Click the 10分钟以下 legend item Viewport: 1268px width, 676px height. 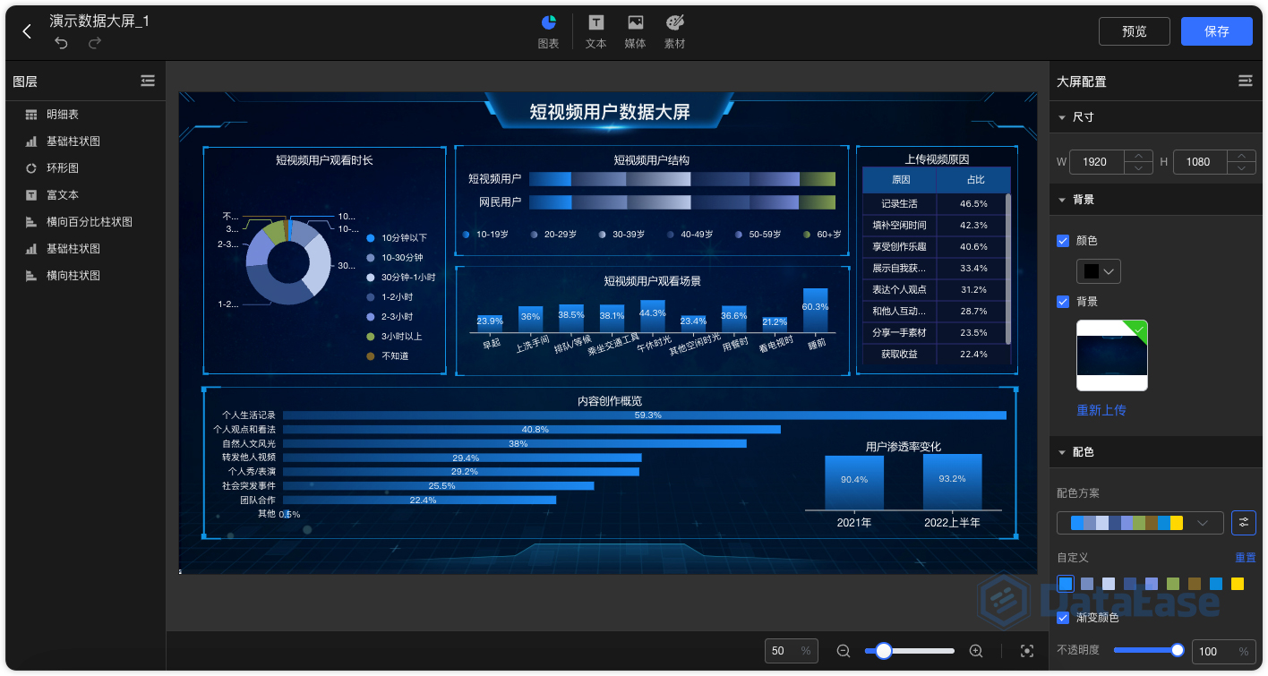click(x=398, y=238)
